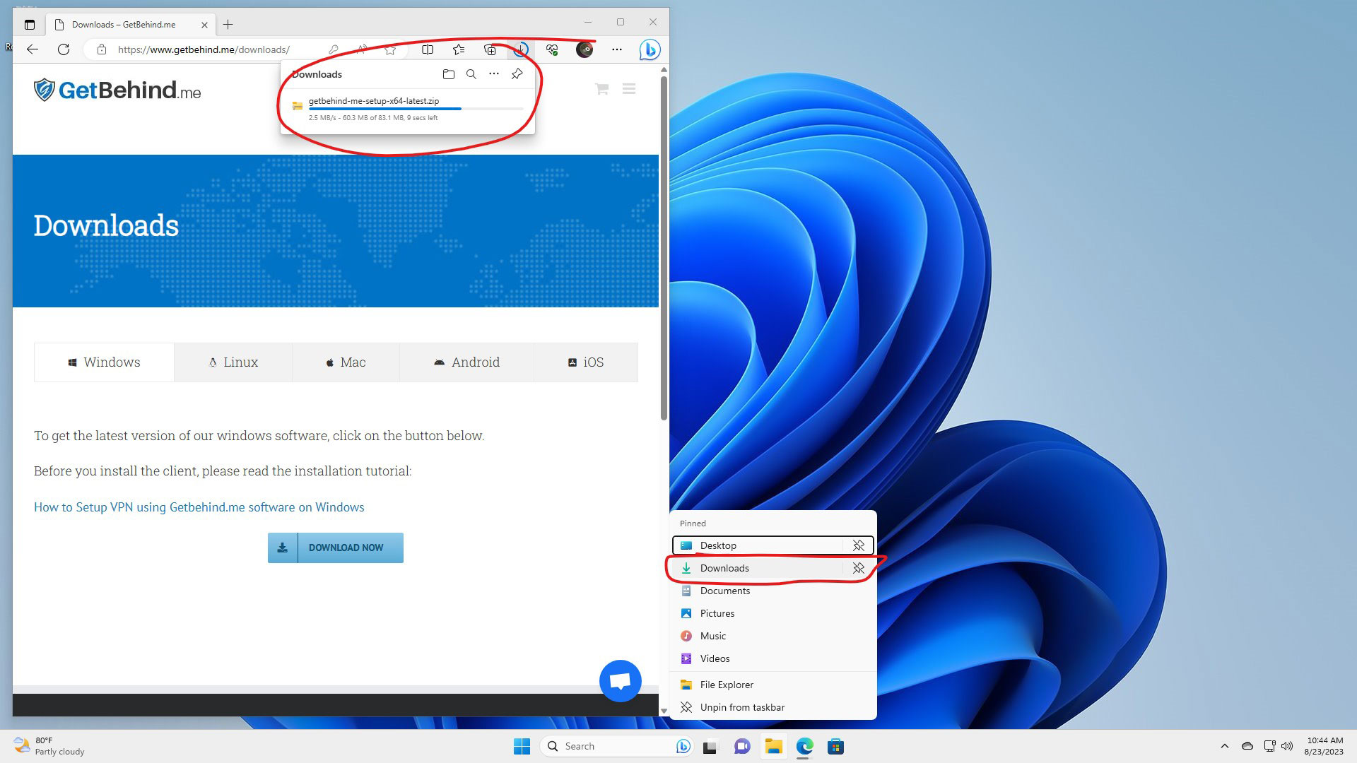
Task: Open Downloads from the jump list
Action: click(757, 568)
